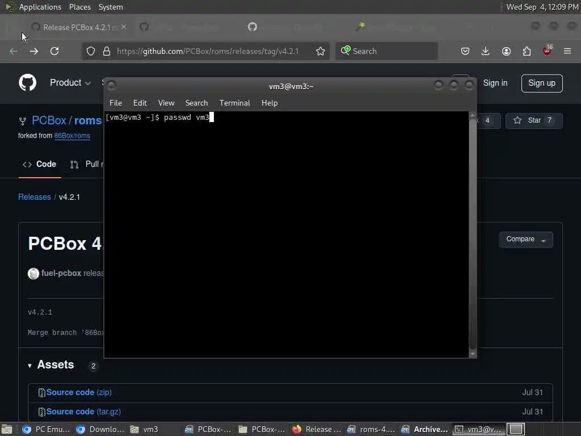Go to the Releases breadcrumb link
Screen dimensions: 581x436
pos(35,197)
